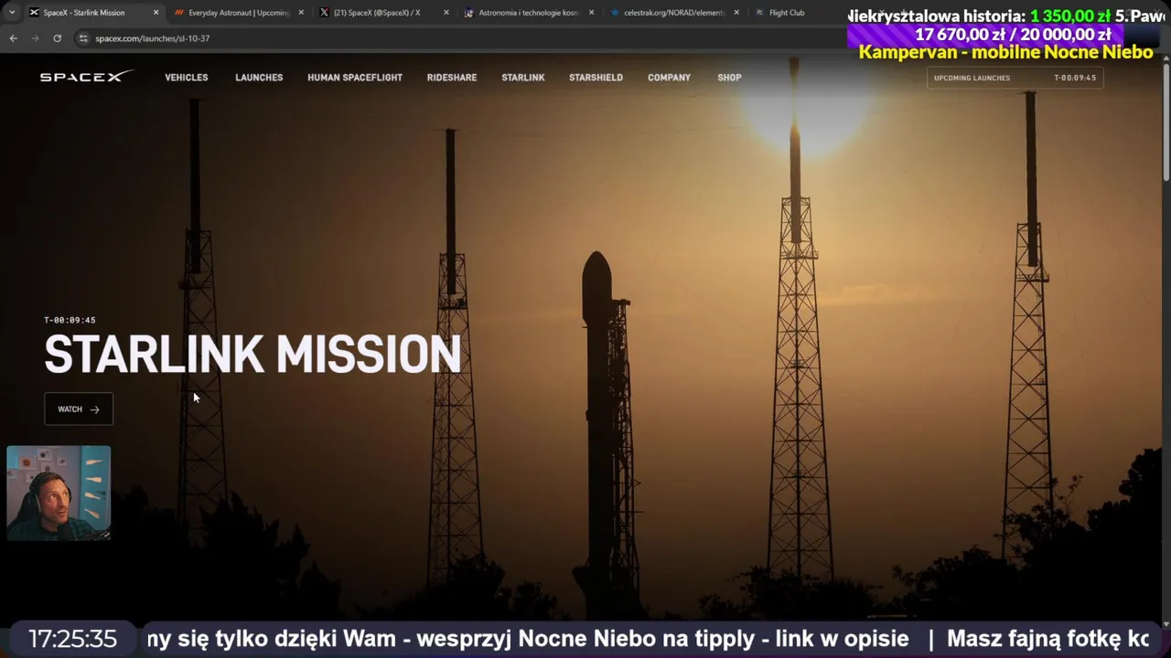1171x658 pixels.
Task: Close the Everyday Astronaut tab
Action: (301, 13)
